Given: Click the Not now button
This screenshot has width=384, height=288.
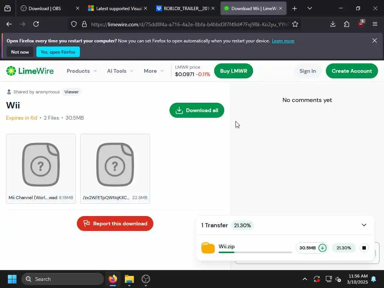Looking at the screenshot, I should click(20, 52).
